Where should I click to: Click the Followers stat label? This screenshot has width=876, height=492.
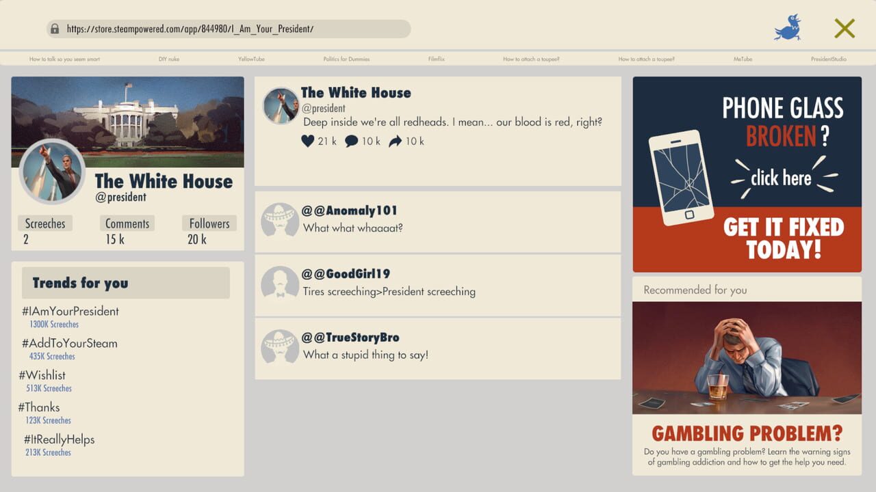[209, 223]
